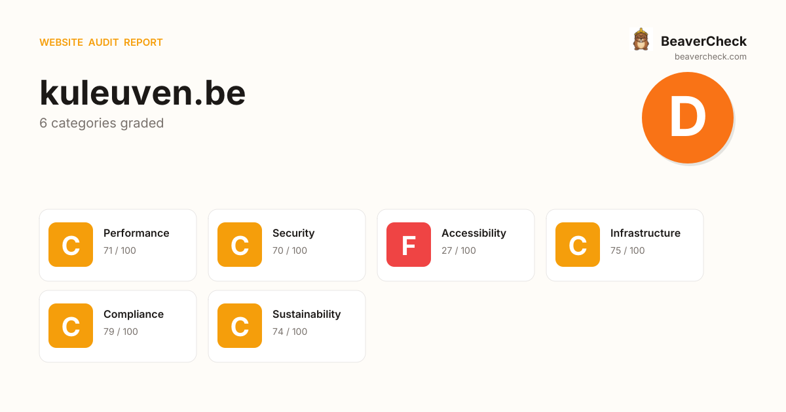Select the kuleuven.be domain heading
786x412 pixels.
[x=142, y=93]
